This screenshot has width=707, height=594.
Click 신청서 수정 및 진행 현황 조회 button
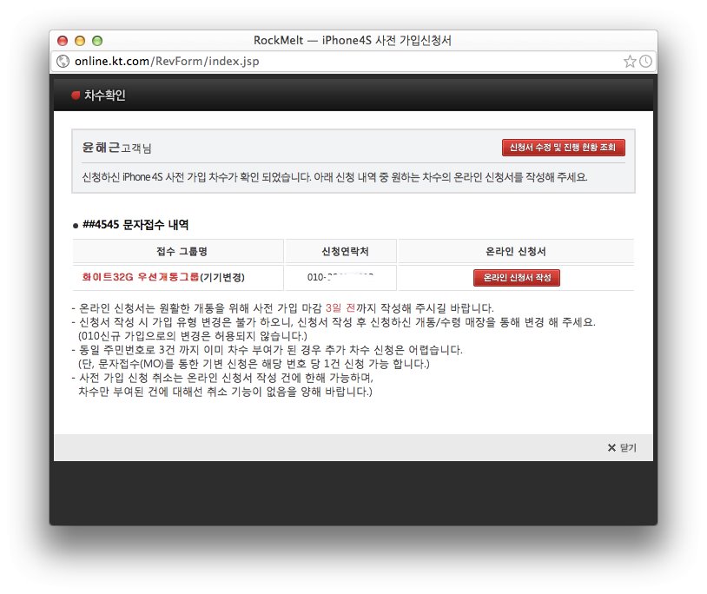coord(563,148)
